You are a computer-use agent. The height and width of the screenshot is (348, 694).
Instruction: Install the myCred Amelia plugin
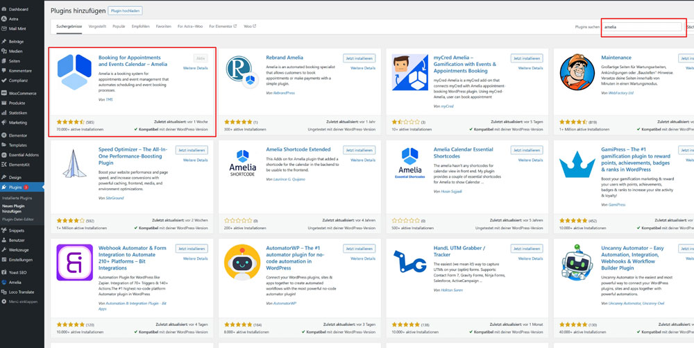(527, 58)
